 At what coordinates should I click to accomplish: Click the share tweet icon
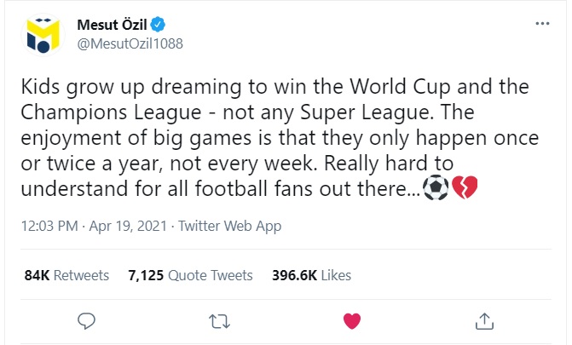[483, 320]
